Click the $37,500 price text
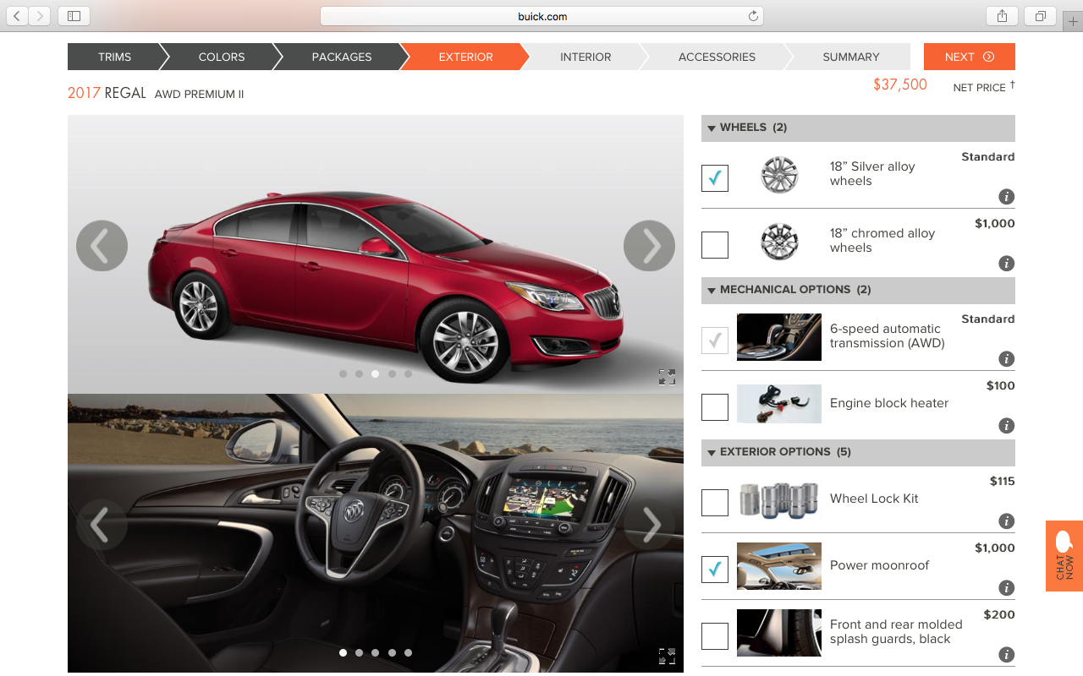 coord(900,84)
